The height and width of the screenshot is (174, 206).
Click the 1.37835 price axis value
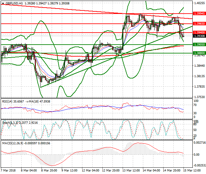click(199, 87)
